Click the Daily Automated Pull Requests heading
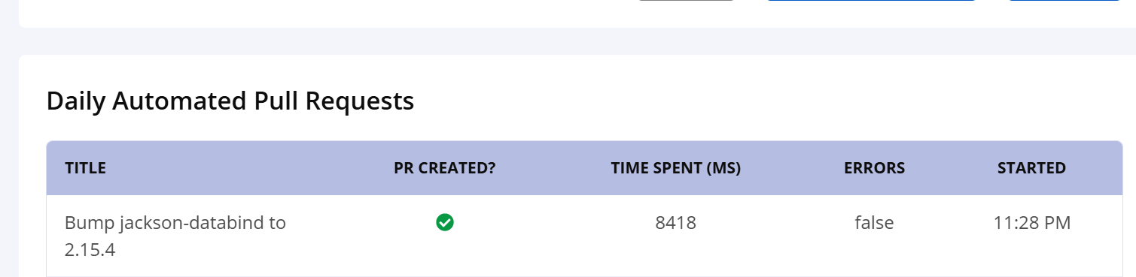The height and width of the screenshot is (277, 1136). (230, 101)
